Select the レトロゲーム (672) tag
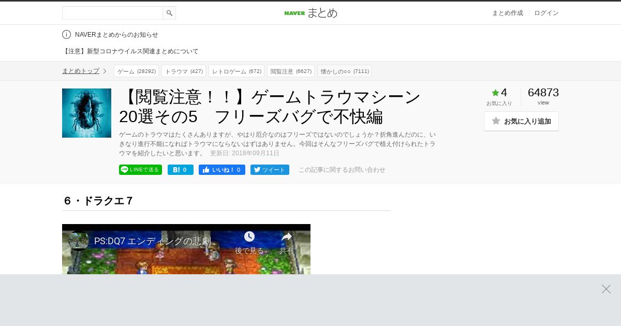 236,71
